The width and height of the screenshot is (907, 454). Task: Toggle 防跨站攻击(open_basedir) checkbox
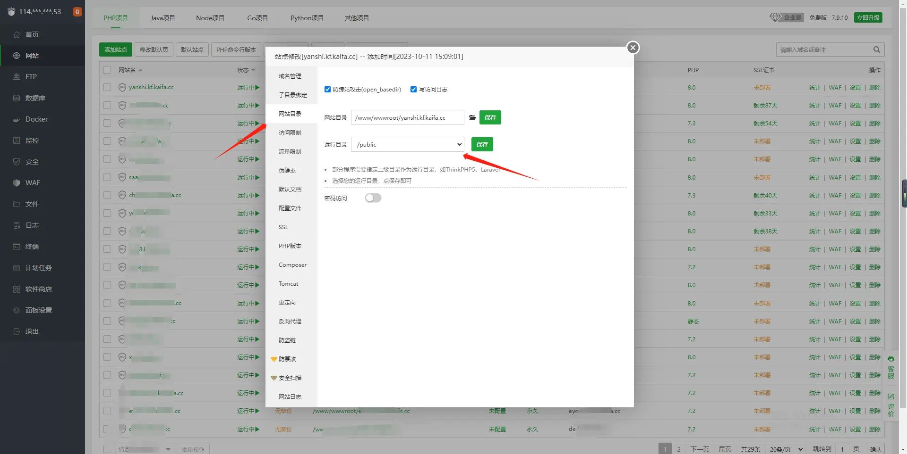click(327, 89)
